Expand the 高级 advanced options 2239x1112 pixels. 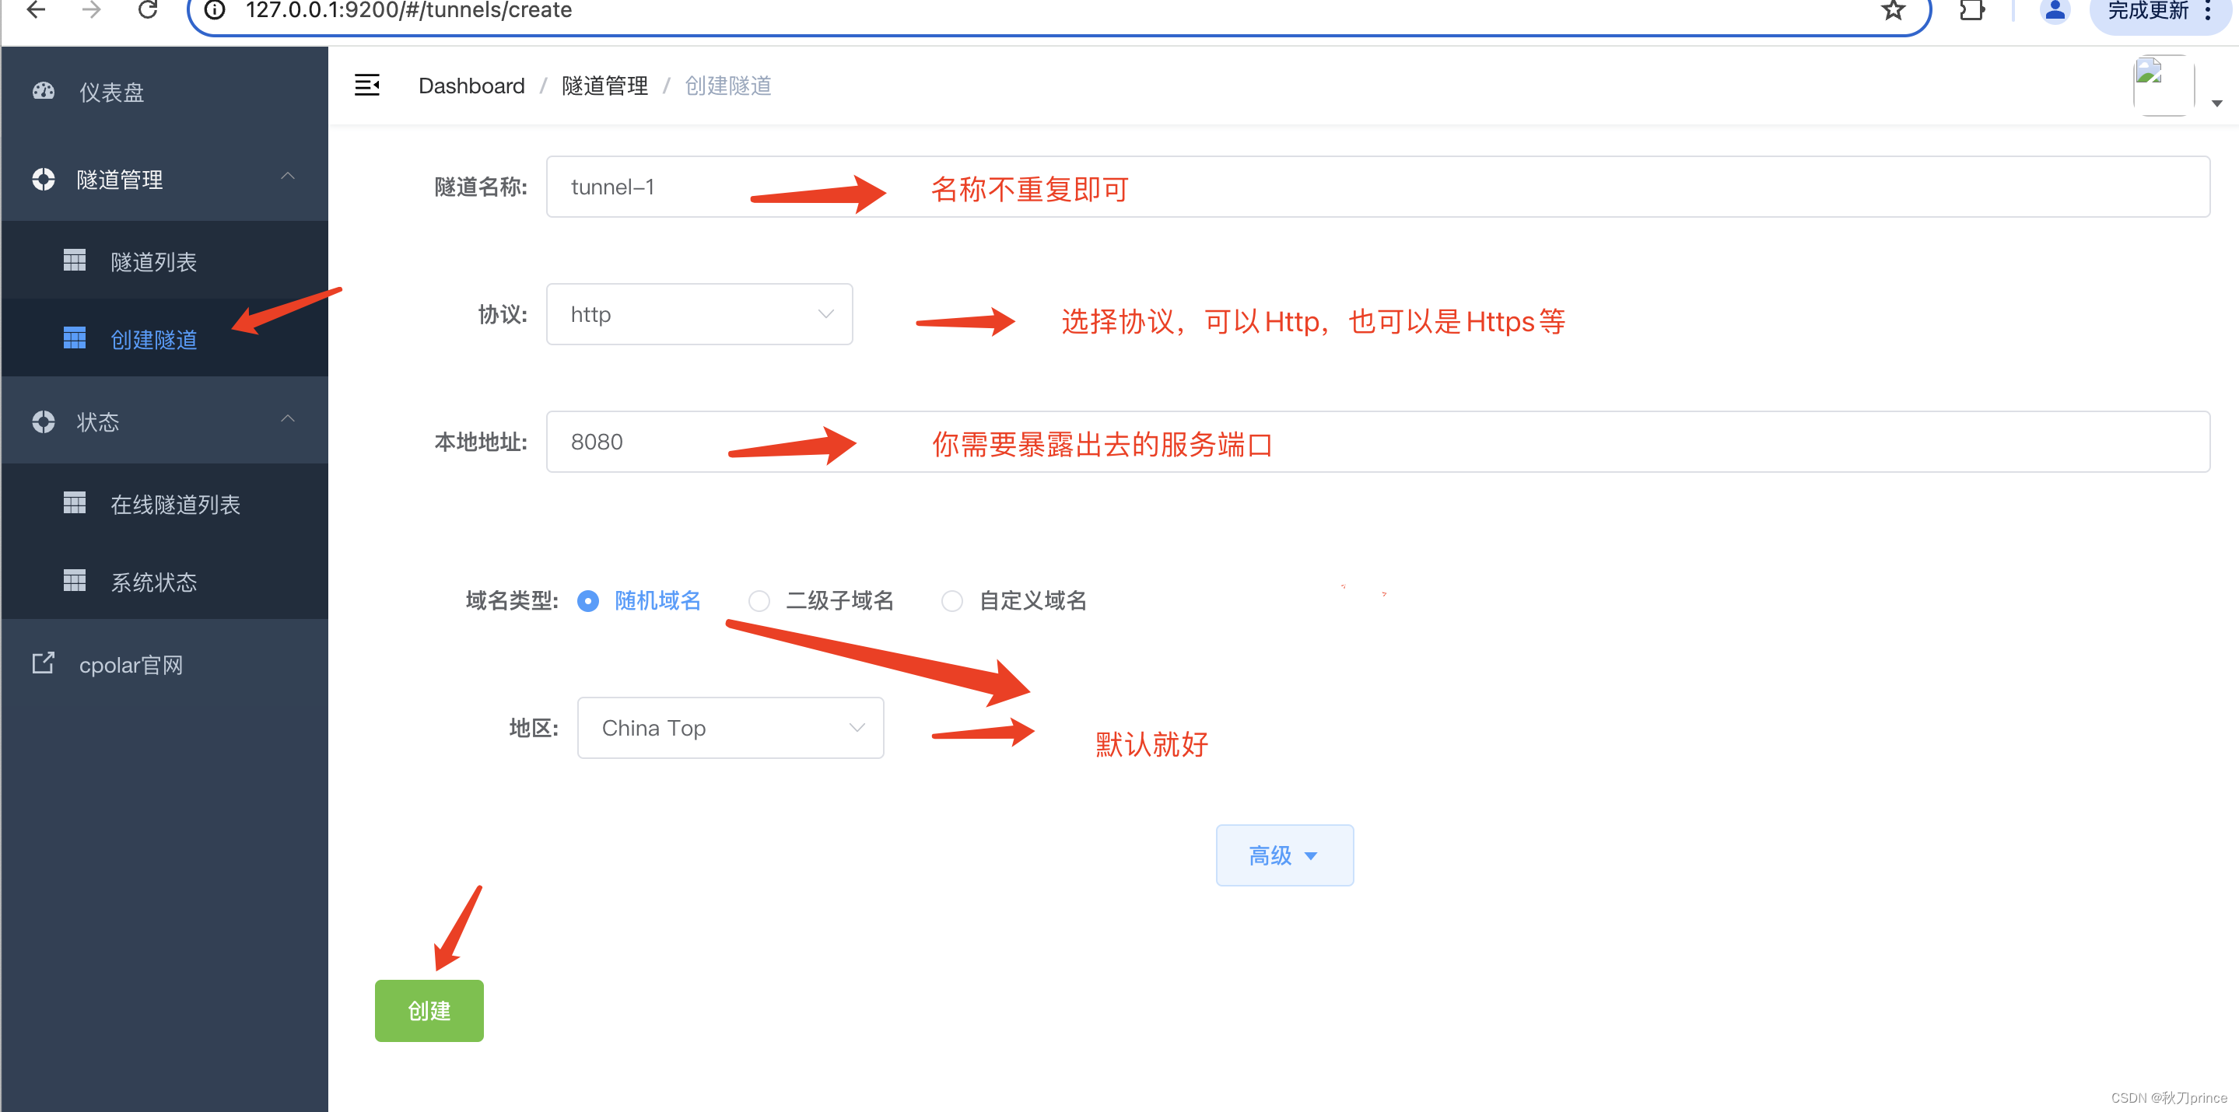point(1284,855)
